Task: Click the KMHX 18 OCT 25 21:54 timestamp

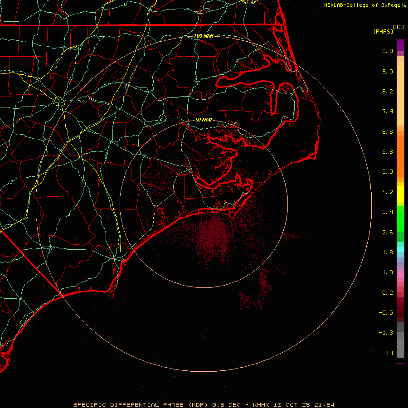Action: [293, 405]
